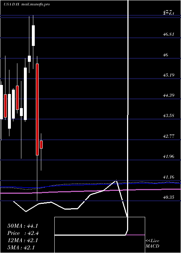The width and height of the screenshot is (181, 253).
Task: Click the "USA DAX mail.munafa.pro" chart title
Action: coord(27,4)
